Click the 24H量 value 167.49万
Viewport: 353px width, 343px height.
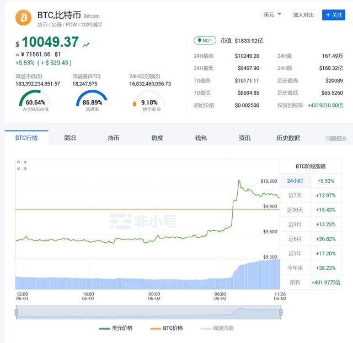(x=332, y=56)
